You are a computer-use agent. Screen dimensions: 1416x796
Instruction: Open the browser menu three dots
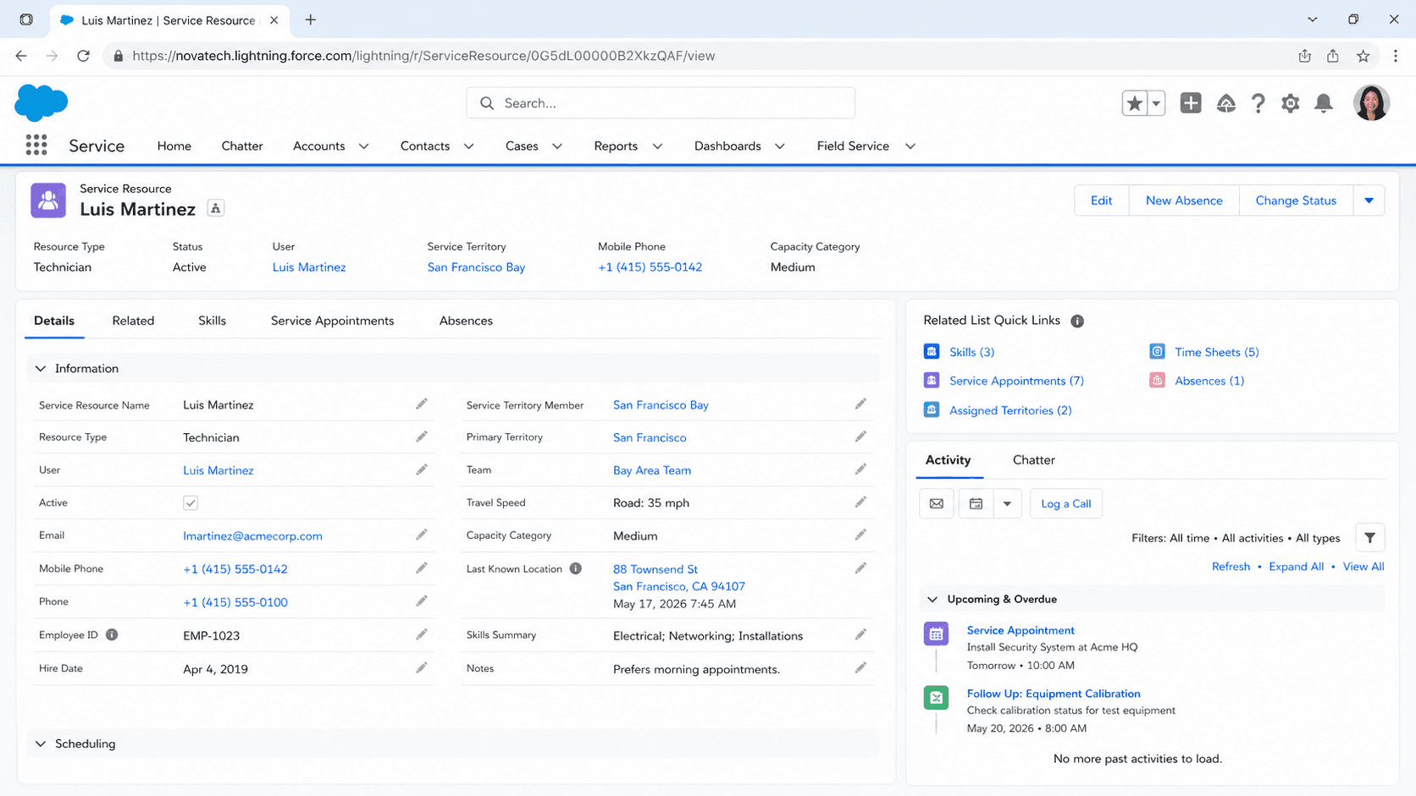(1396, 56)
